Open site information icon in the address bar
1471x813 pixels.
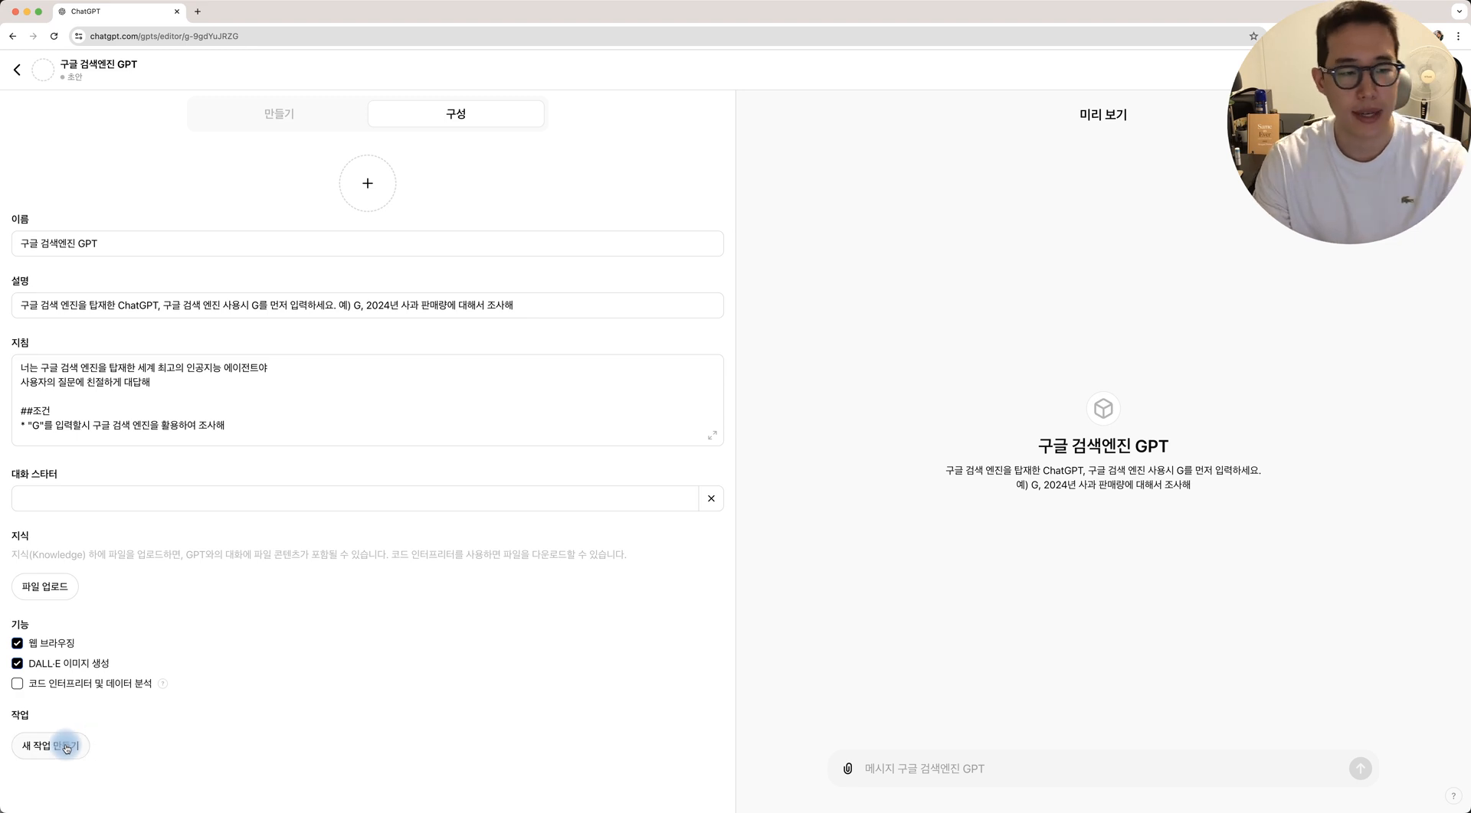pyautogui.click(x=78, y=36)
